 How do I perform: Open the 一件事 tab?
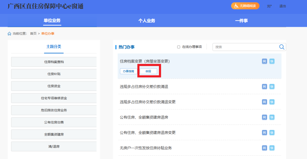241,21
